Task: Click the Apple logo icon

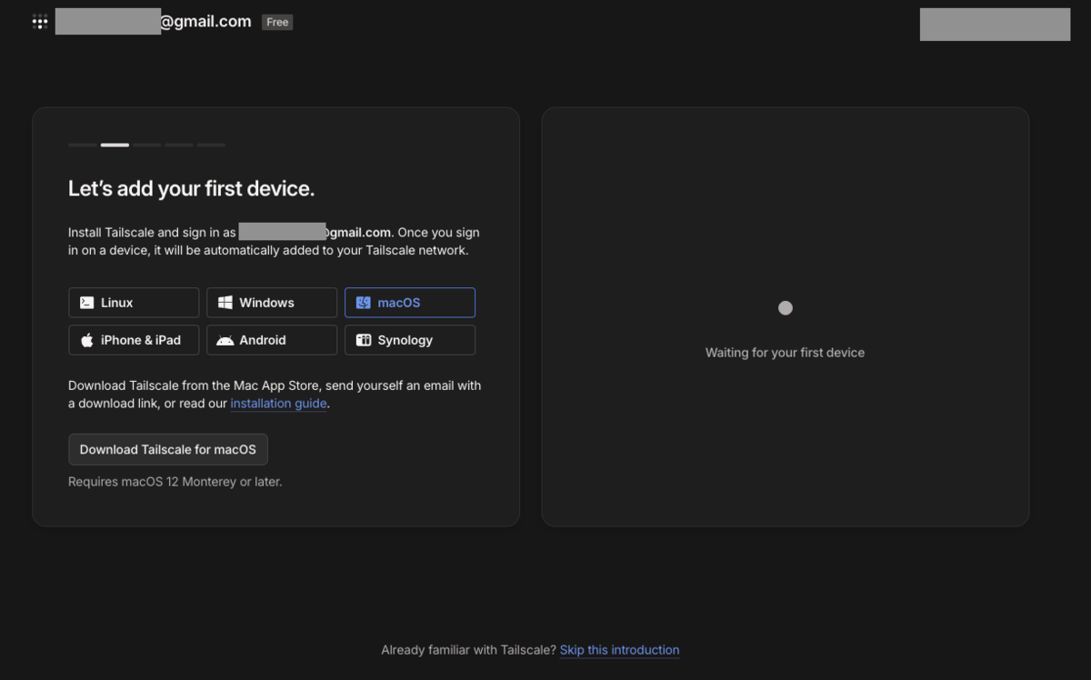Action: tap(87, 340)
